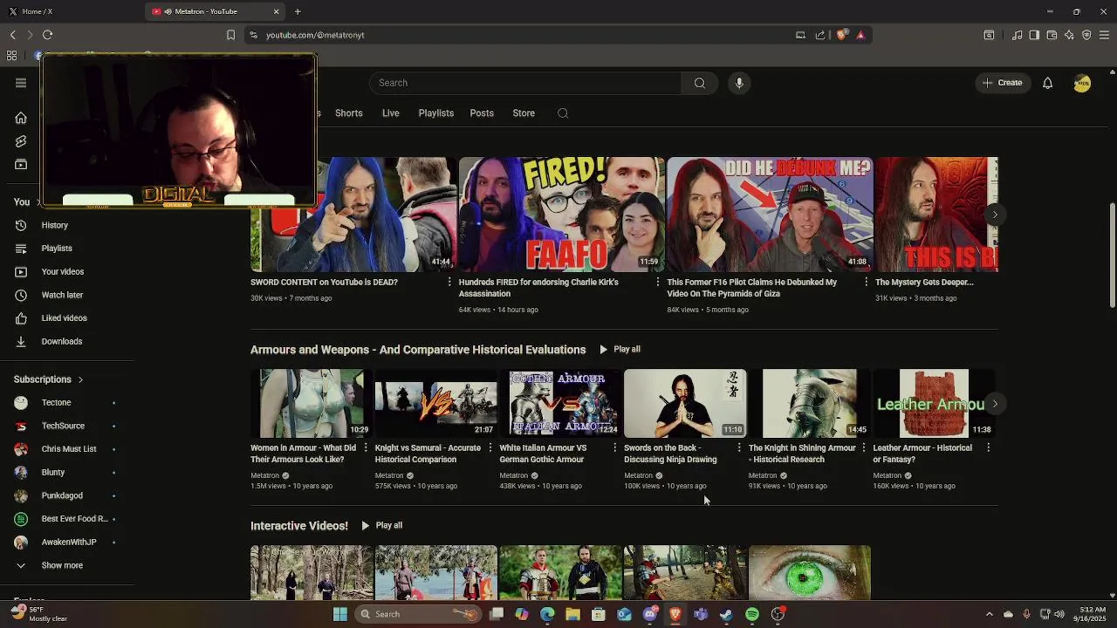Open Leo AI sparkle icon
The height and width of the screenshot is (628, 1117).
tap(1069, 35)
